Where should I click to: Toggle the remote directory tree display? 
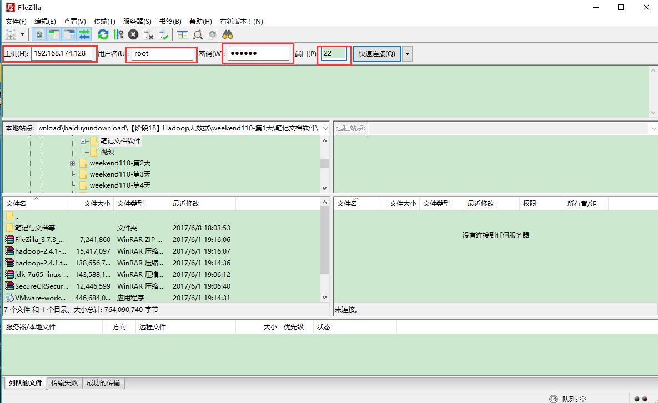69,35
